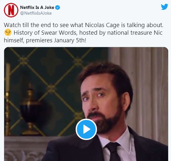Click the Netflix Is A Joke profile avatar
Screen dimensions: 171x161
point(11,10)
